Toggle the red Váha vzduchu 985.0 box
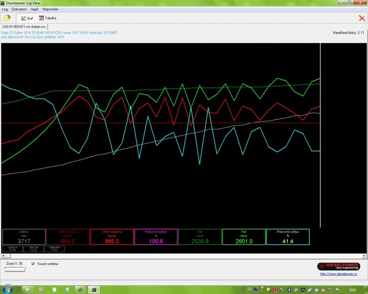The height and width of the screenshot is (294, 368). (x=112, y=237)
